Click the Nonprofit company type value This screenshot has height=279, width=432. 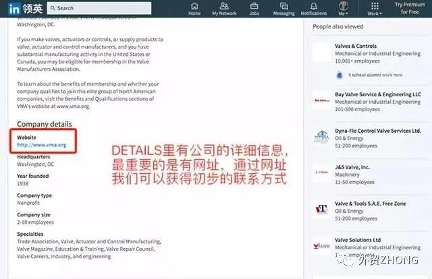click(x=28, y=203)
